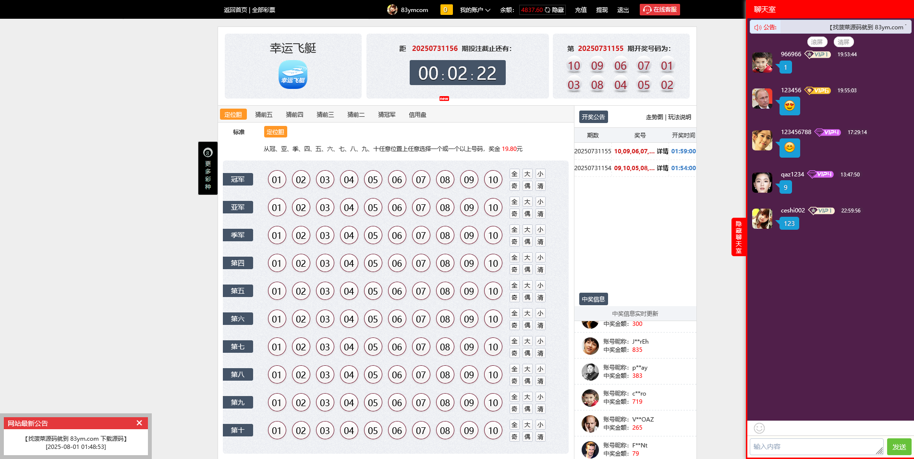Screen dimensions: 914x459
Task: Click the online customer service headset button
Action: (659, 10)
